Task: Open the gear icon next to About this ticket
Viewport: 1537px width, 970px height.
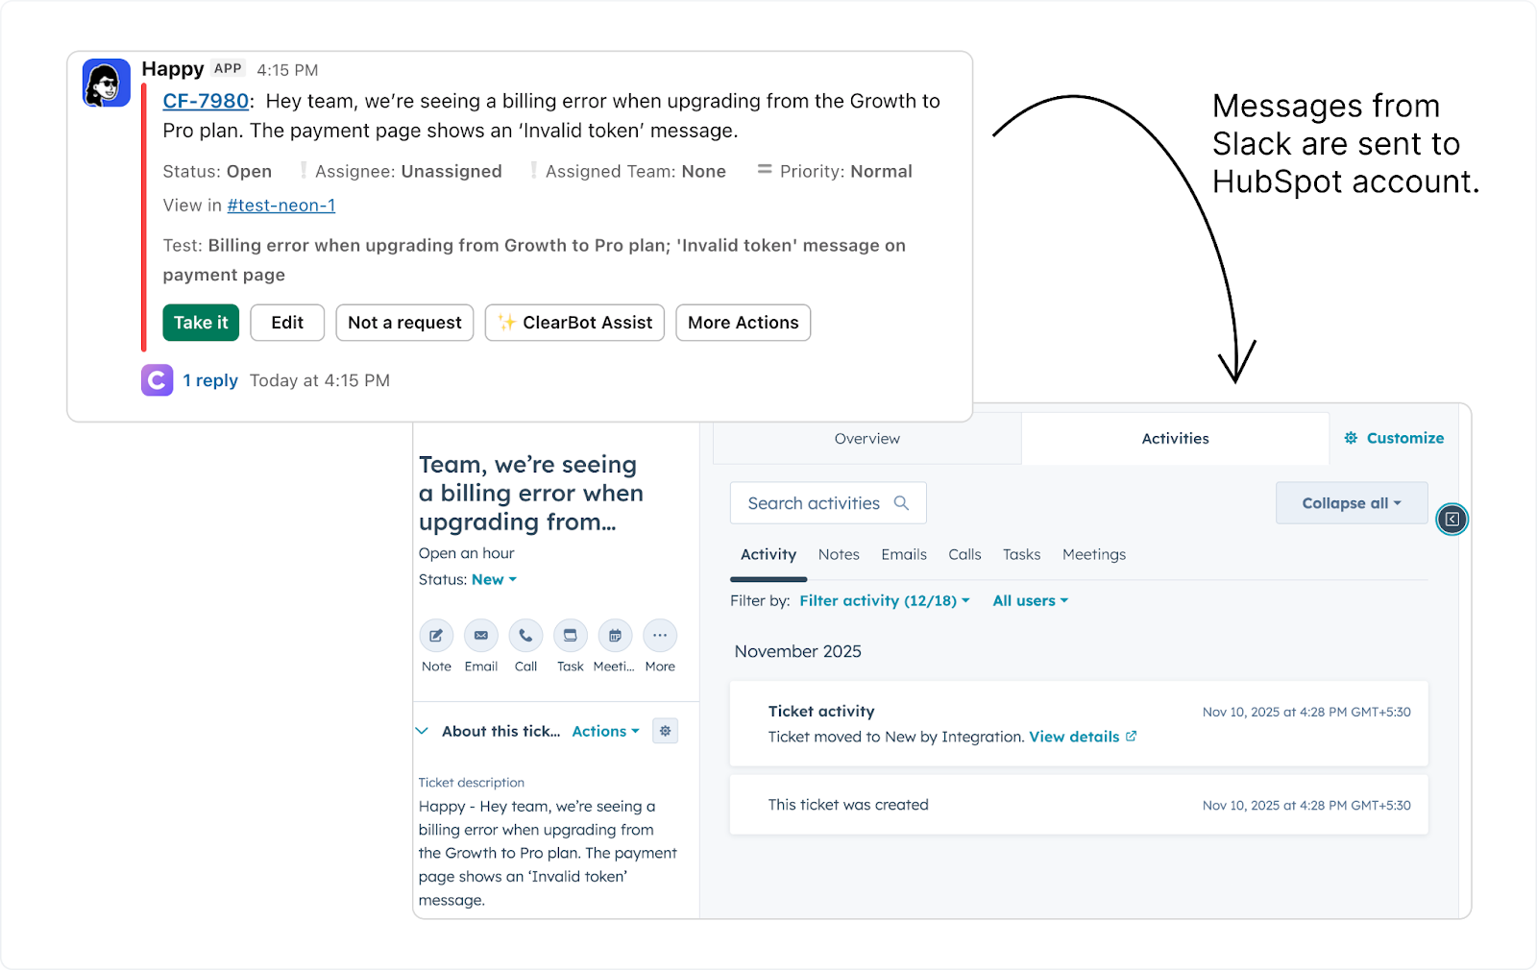Action: pyautogui.click(x=665, y=731)
